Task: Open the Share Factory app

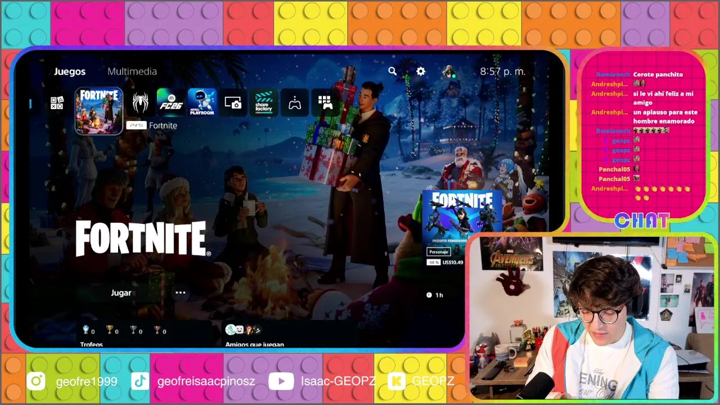Action: 264,102
